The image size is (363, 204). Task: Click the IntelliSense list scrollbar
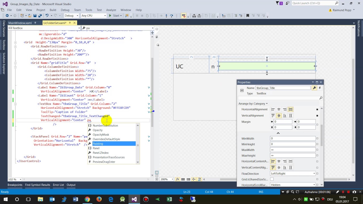[x=138, y=144]
